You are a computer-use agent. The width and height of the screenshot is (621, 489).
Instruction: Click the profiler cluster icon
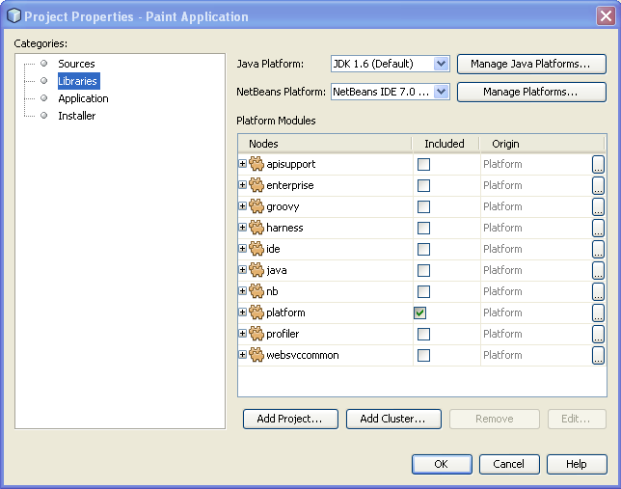coord(256,334)
